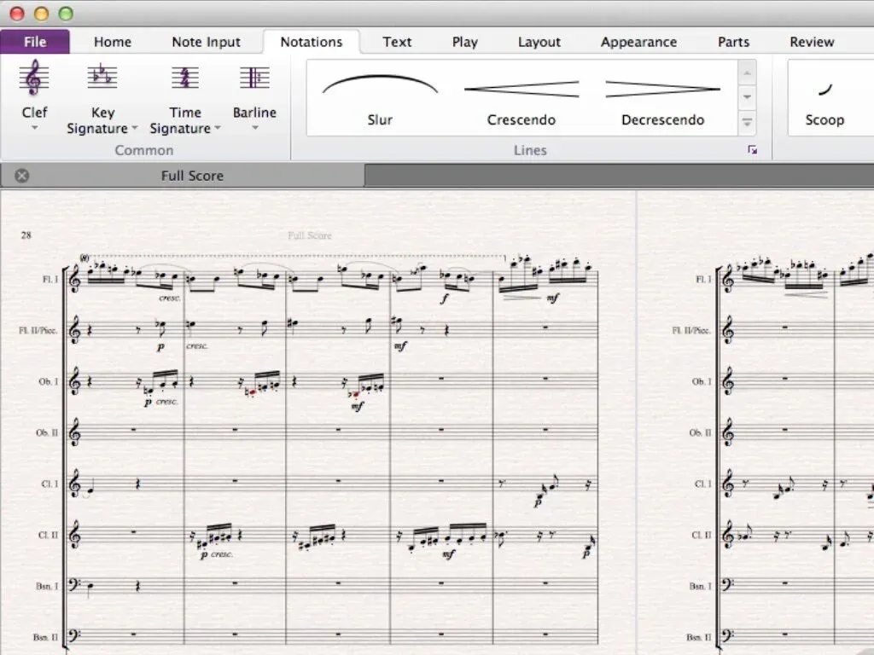Image resolution: width=874 pixels, height=655 pixels.
Task: Select the forte marking in Fl. I
Action: (444, 299)
